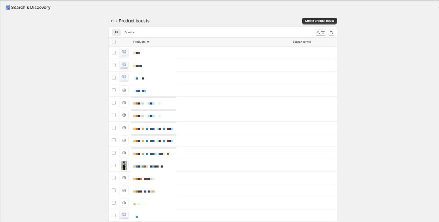Open the product with the black dress thumbnail
The height and width of the screenshot is (222, 439).
124,165
